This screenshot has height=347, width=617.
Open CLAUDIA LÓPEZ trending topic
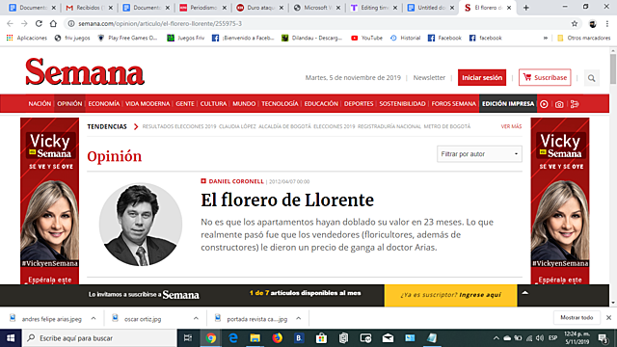click(x=237, y=126)
